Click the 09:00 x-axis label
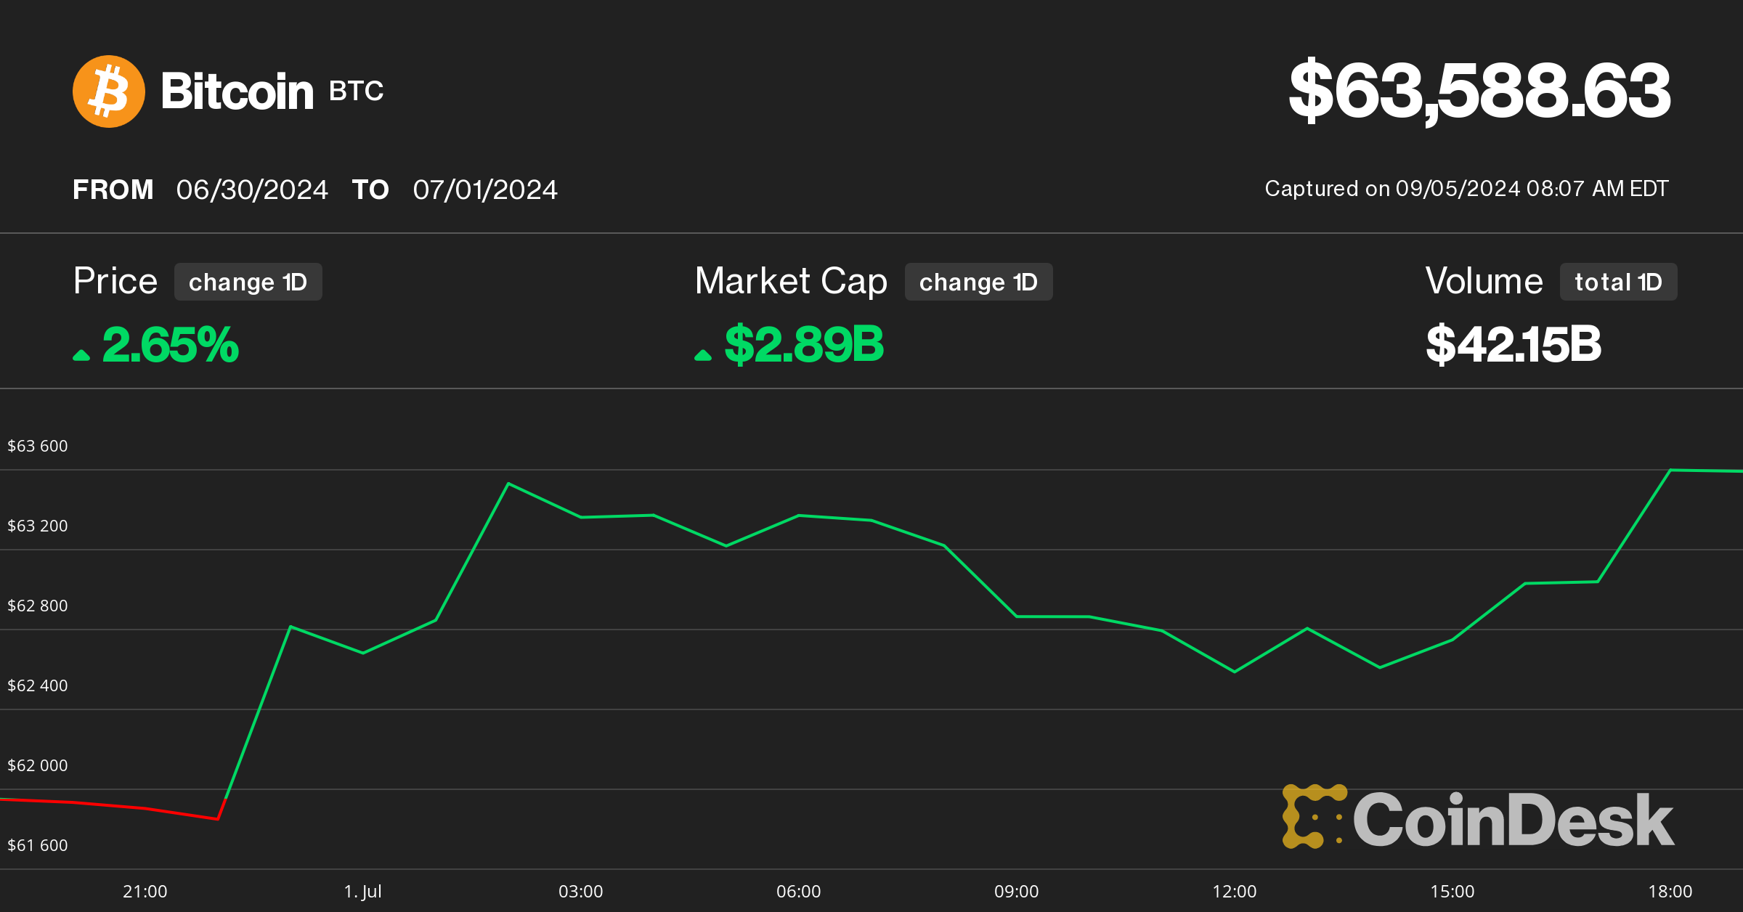 1017,892
